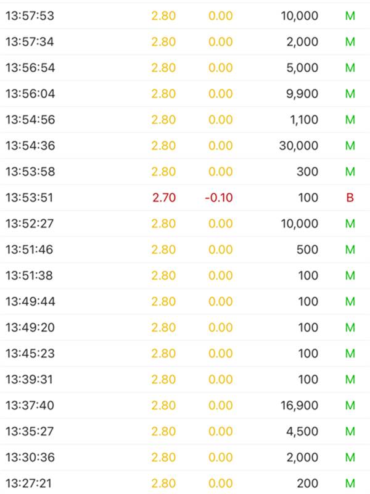Select the 13:27:21 trade of 200 shares

click(x=185, y=484)
